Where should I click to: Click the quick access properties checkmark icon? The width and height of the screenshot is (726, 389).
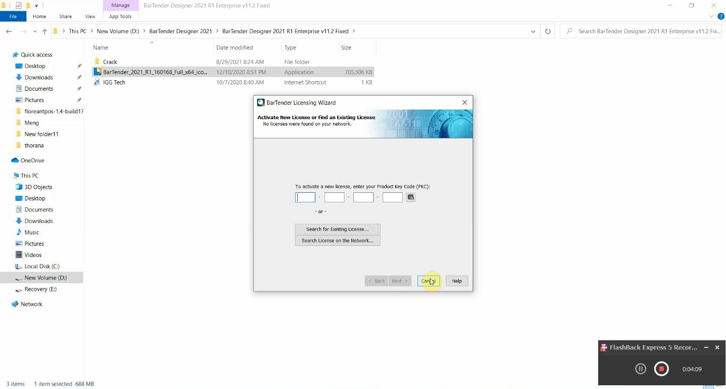point(19,5)
